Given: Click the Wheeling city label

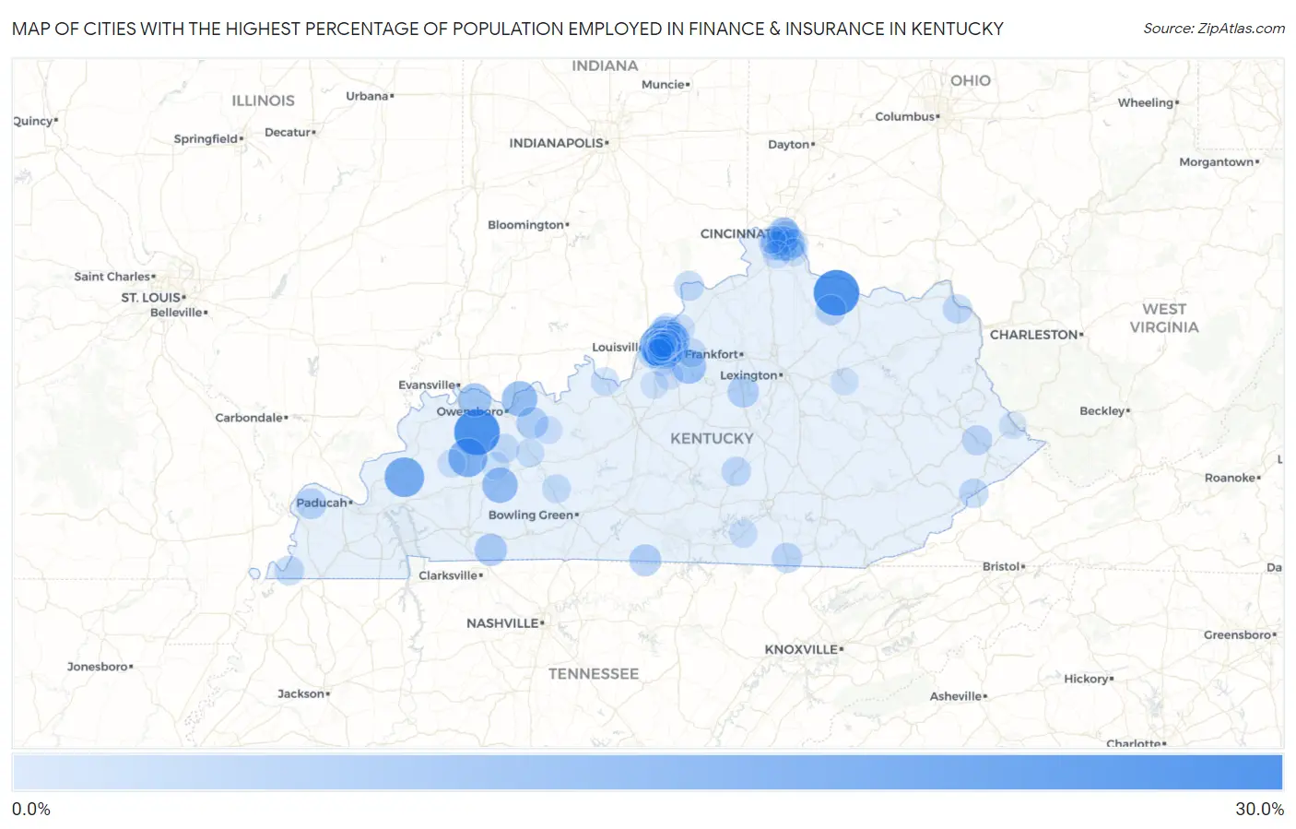Looking at the screenshot, I should 1148,102.
